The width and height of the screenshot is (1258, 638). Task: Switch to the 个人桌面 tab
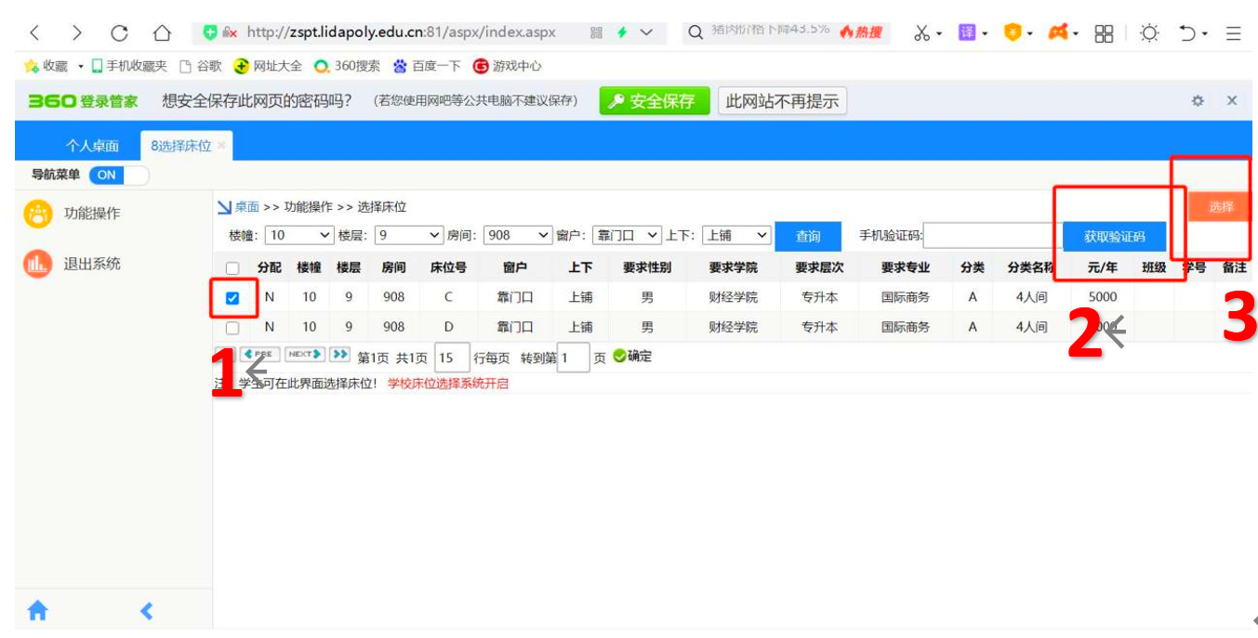(92, 146)
